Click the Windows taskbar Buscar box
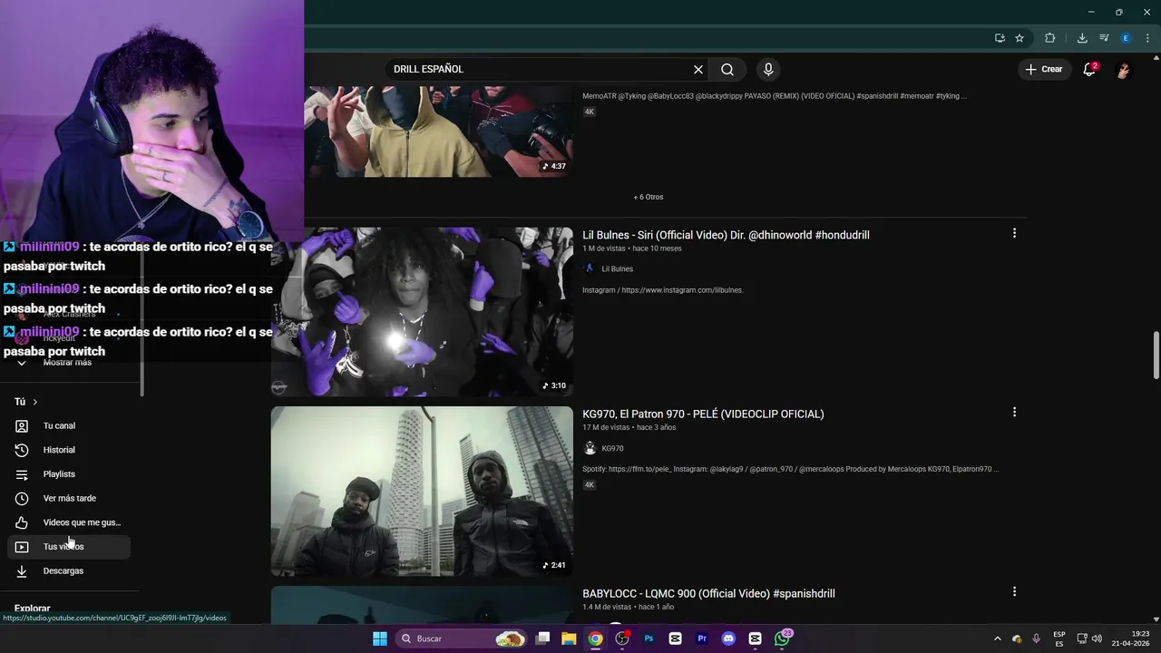Viewport: 1161px width, 653px height. click(463, 638)
